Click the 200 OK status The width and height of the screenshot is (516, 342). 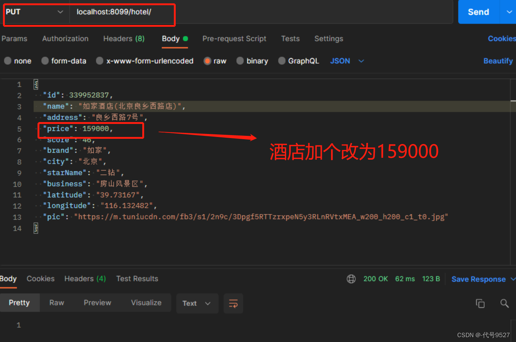376,279
